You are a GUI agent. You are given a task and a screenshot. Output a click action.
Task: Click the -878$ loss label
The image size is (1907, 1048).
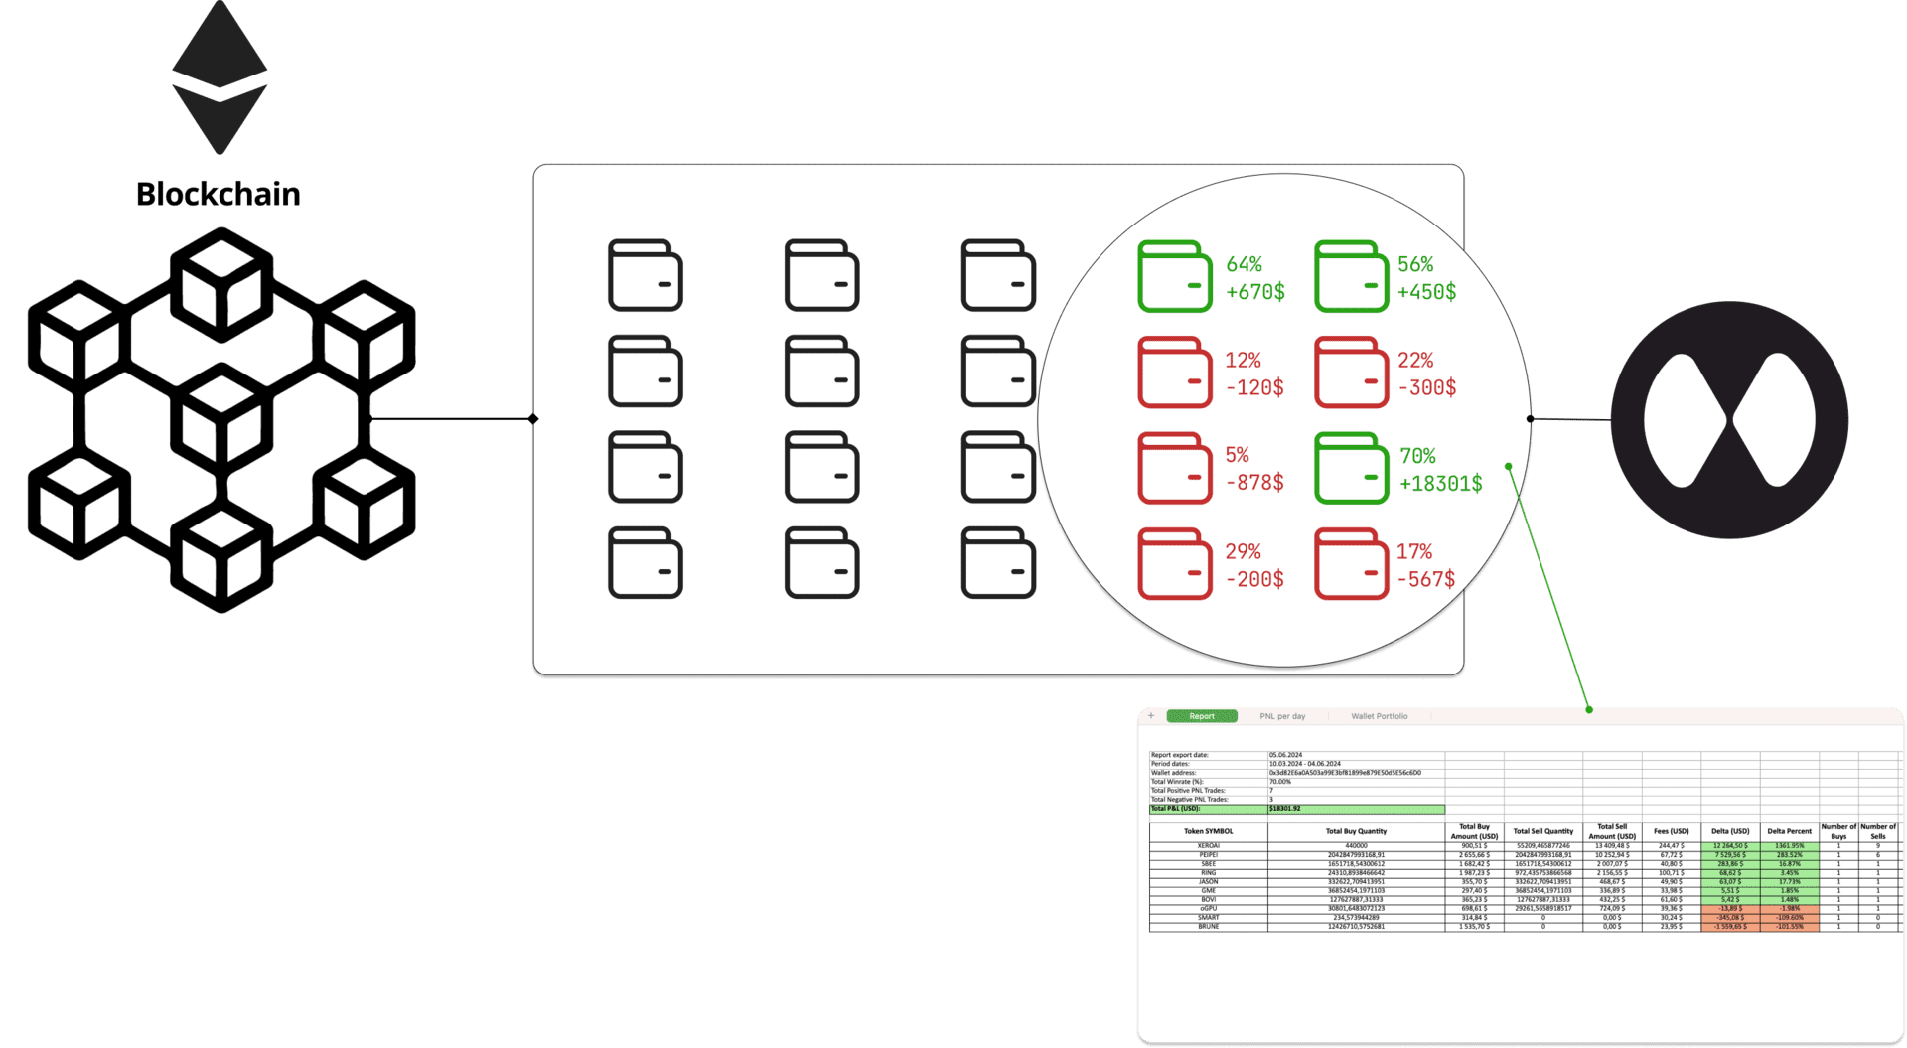pyautogui.click(x=1255, y=483)
